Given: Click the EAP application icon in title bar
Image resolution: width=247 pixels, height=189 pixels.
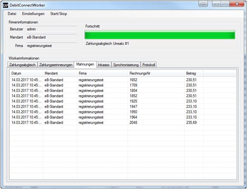Looking at the screenshot, I should pos(5,5).
